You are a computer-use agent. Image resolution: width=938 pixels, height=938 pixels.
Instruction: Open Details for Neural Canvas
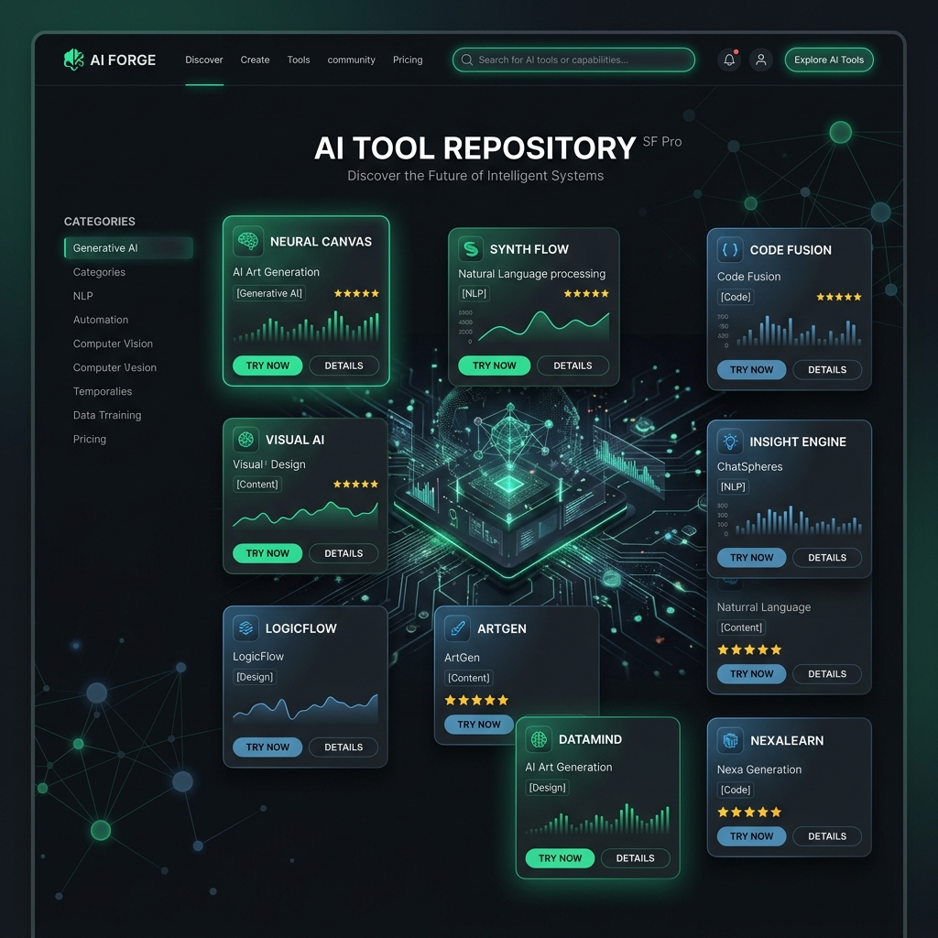pyautogui.click(x=344, y=365)
